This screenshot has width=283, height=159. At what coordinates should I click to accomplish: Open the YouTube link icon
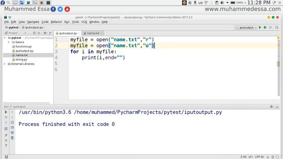(67, 9)
